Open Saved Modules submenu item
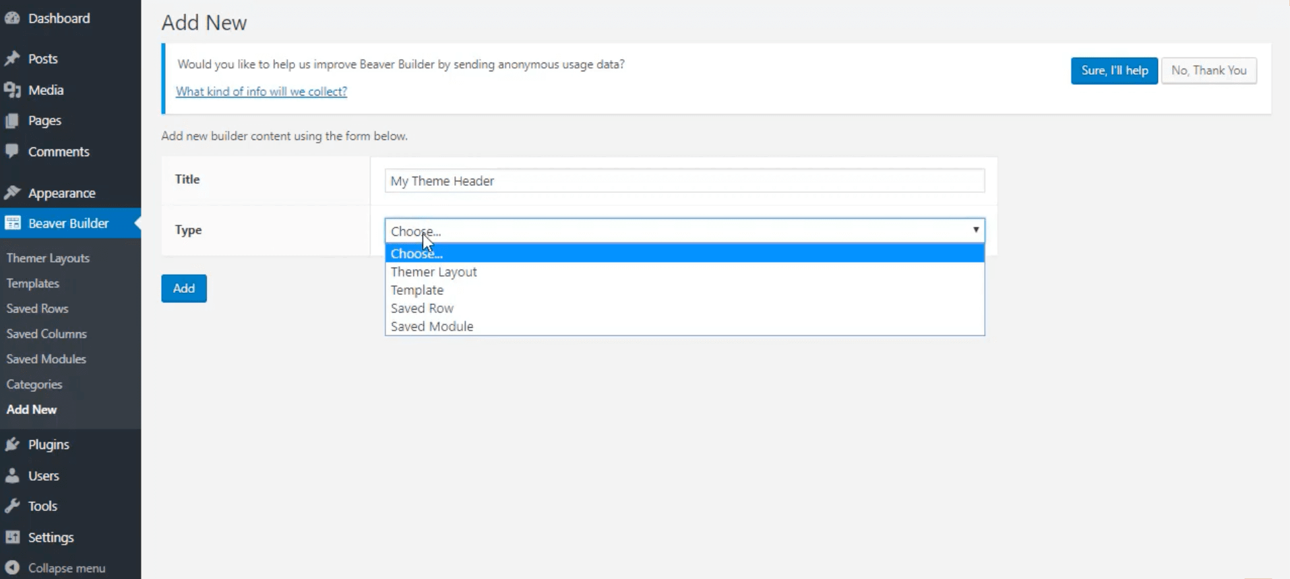This screenshot has height=579, width=1290. (x=47, y=359)
